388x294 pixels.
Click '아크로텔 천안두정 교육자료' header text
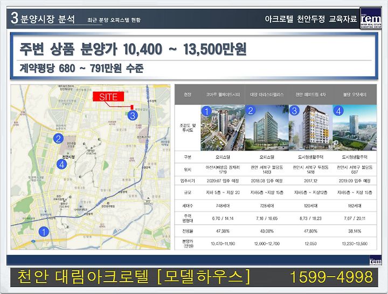[x=311, y=19]
